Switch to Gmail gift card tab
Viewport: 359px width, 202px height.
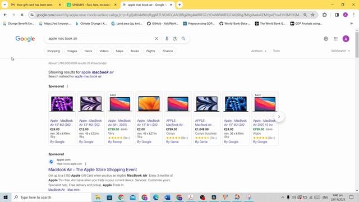36,4
